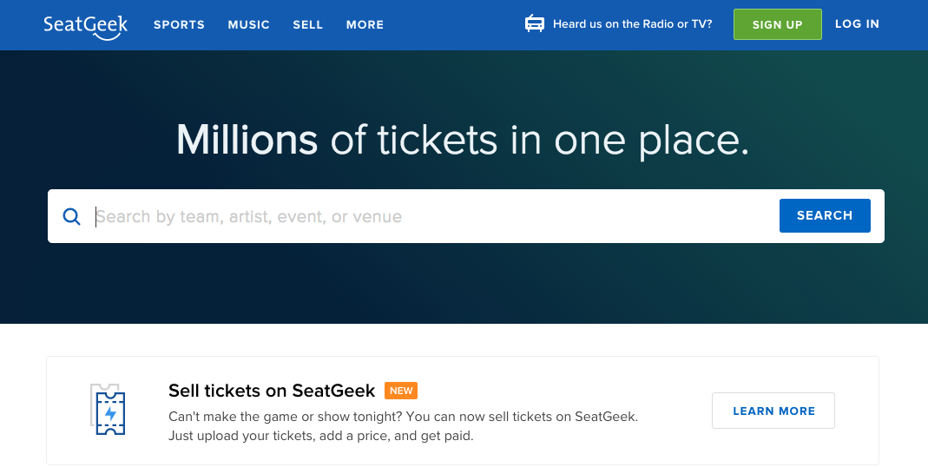Click LOG IN in the header
Viewport: 928px width, 467px height.
(857, 24)
